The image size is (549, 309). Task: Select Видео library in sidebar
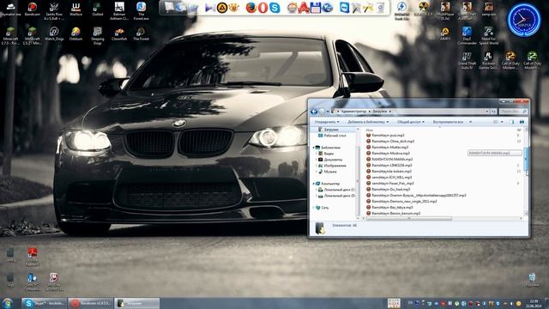coord(326,154)
